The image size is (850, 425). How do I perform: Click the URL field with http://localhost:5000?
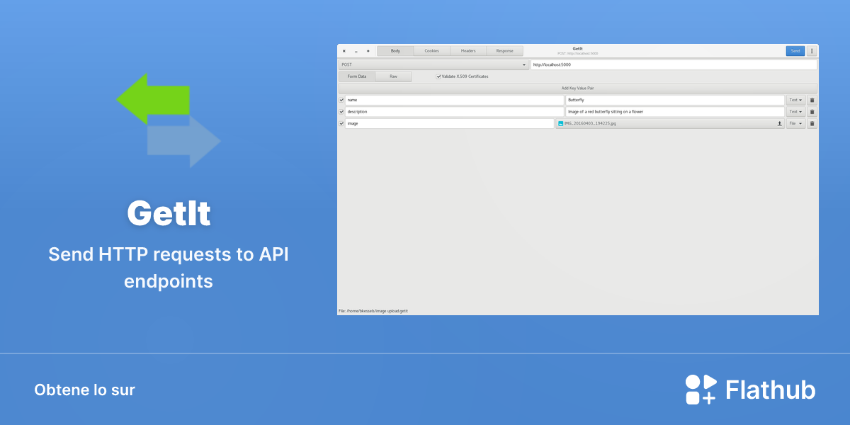(x=674, y=64)
